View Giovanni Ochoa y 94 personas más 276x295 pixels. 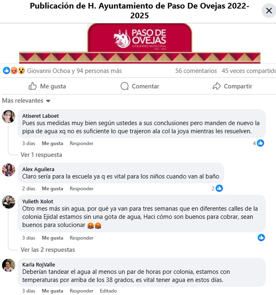point(74,71)
